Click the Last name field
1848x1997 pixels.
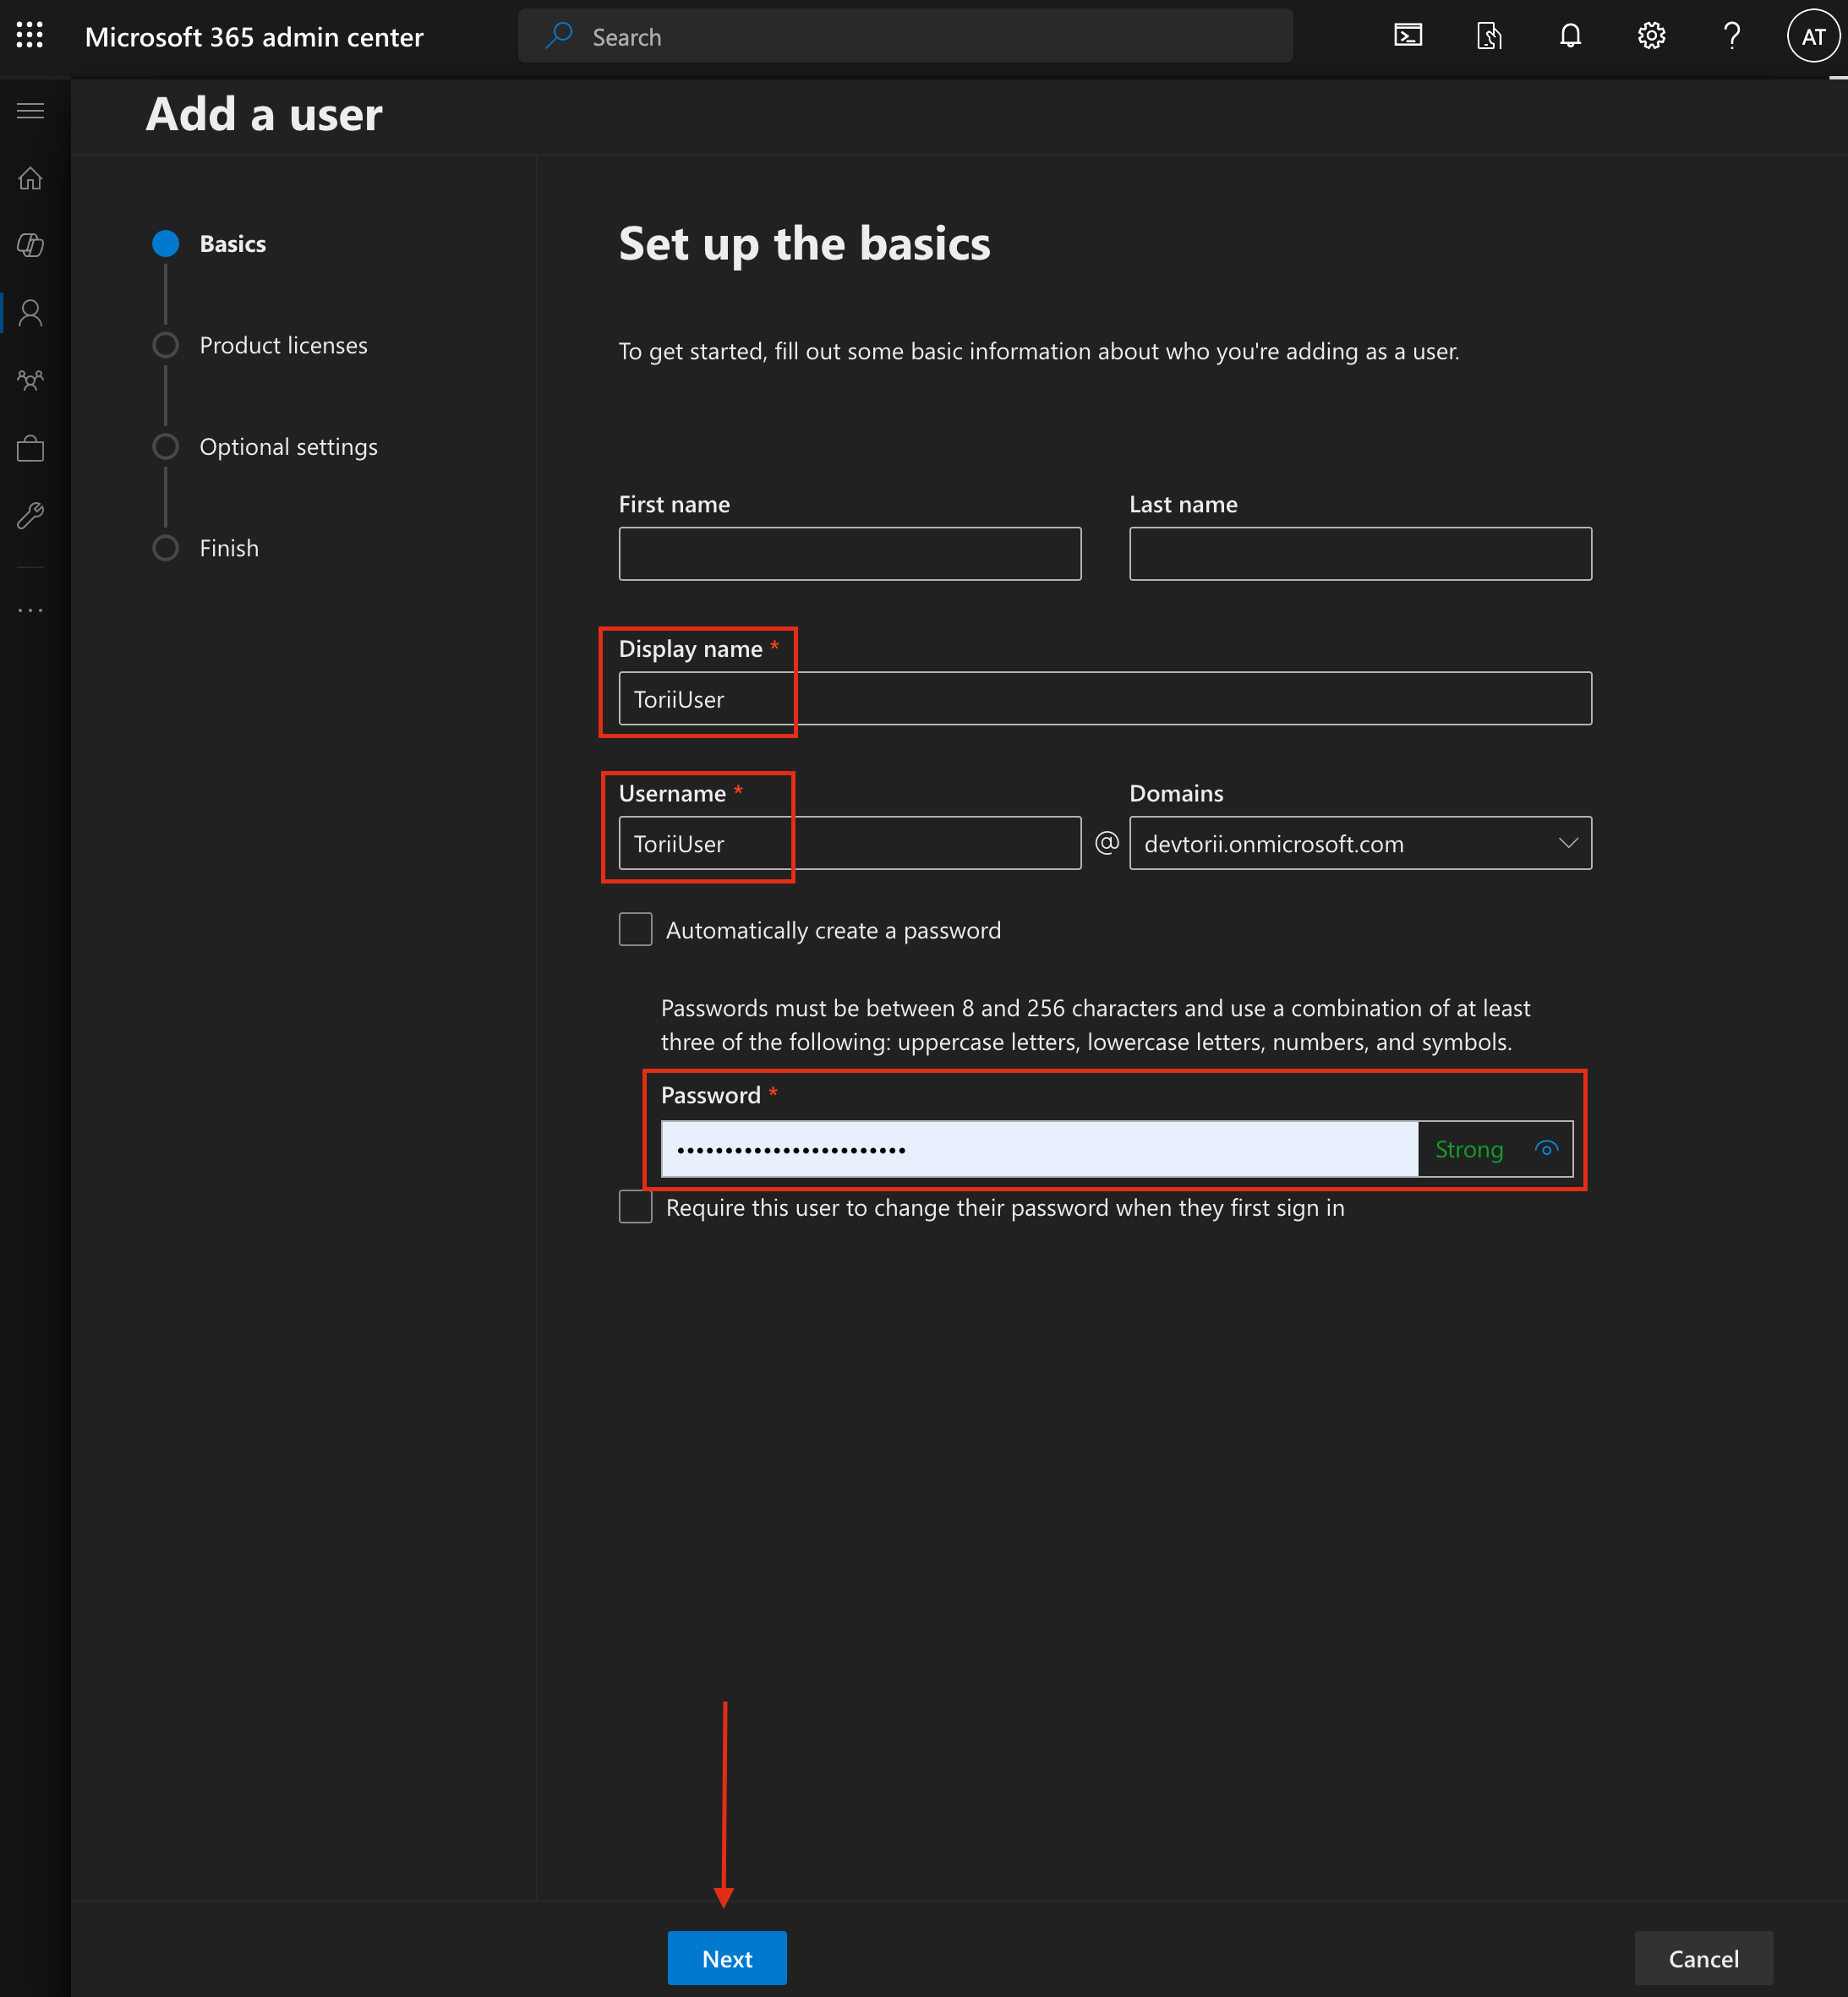pyautogui.click(x=1360, y=553)
